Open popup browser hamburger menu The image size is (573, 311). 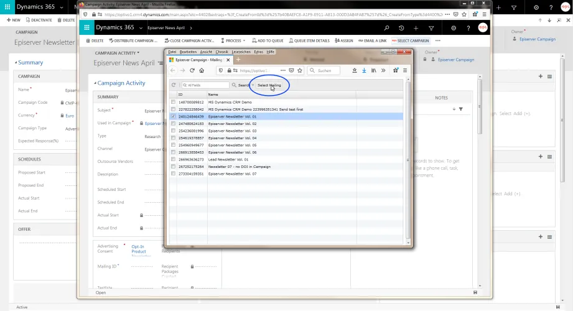pos(405,70)
